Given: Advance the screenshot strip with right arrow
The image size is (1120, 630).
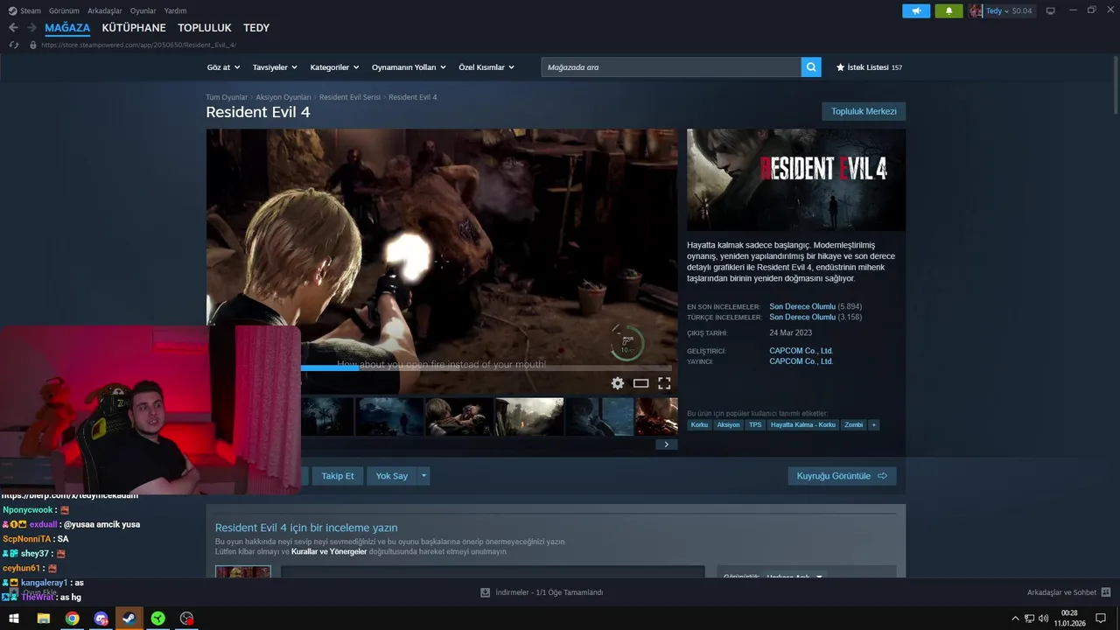Looking at the screenshot, I should (x=666, y=444).
